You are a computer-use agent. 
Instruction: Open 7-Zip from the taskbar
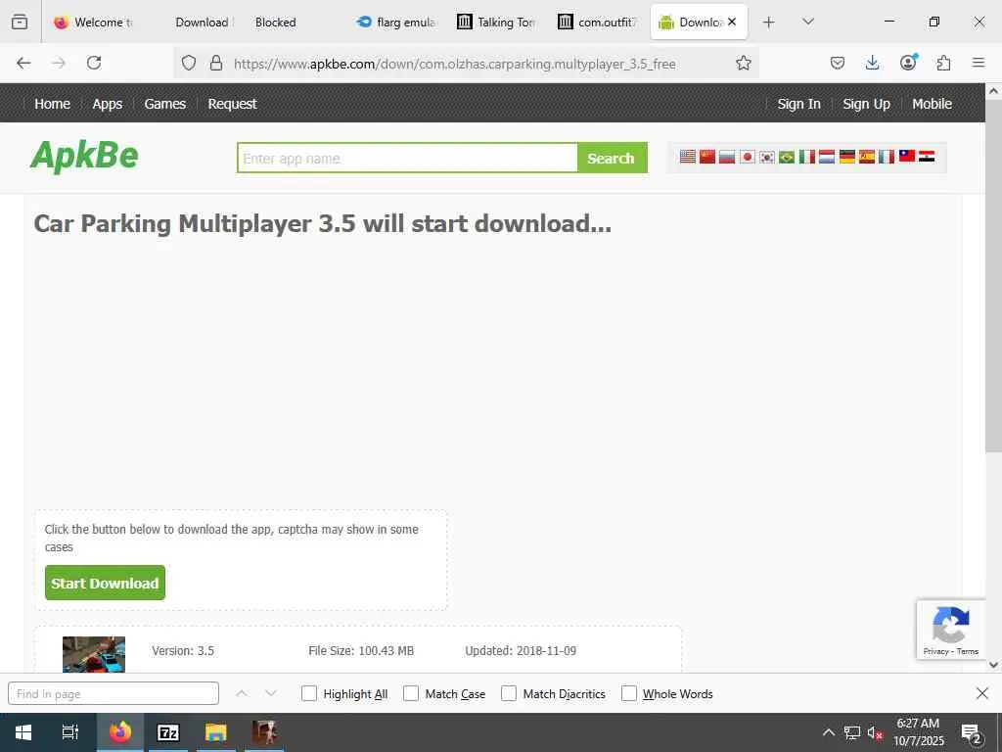168,732
